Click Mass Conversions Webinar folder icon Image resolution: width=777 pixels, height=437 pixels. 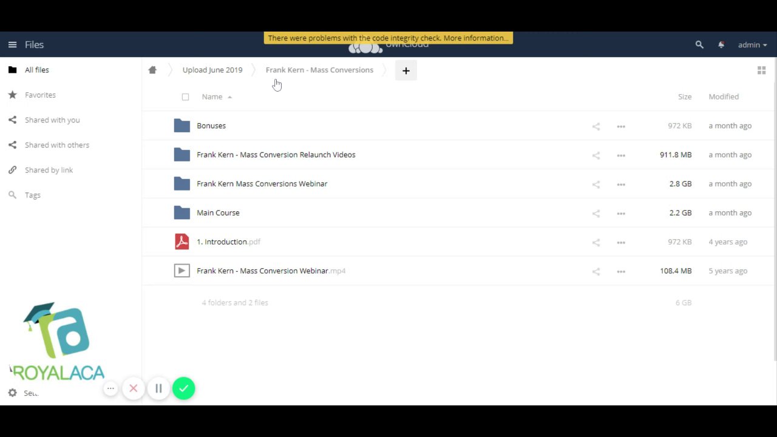(182, 184)
